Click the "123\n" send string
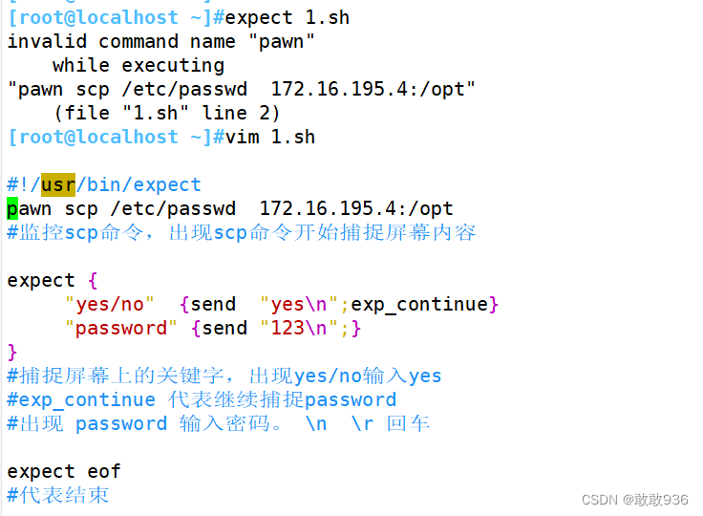 point(299,328)
